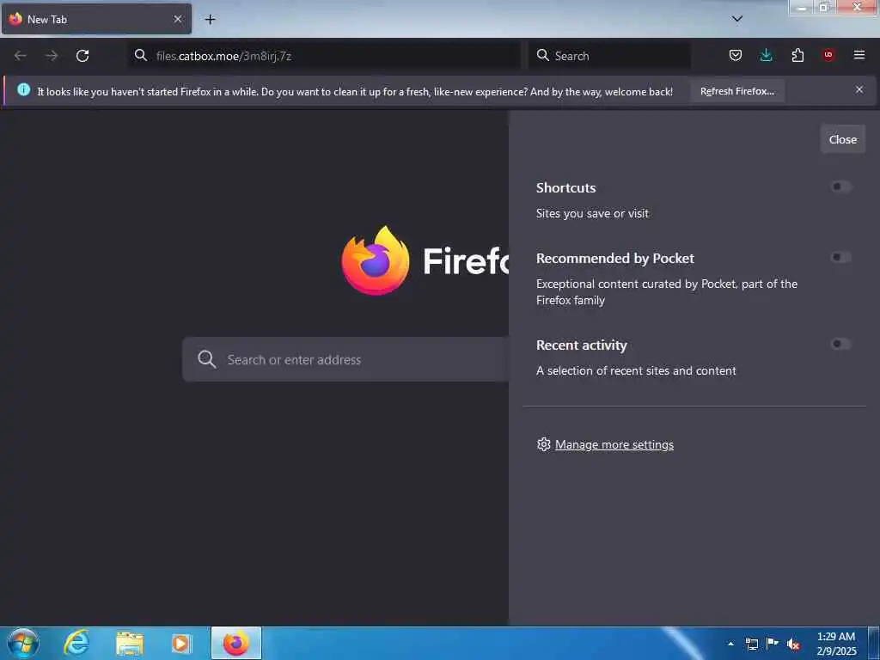Click the network tray icon
The height and width of the screenshot is (660, 880).
pyautogui.click(x=751, y=644)
